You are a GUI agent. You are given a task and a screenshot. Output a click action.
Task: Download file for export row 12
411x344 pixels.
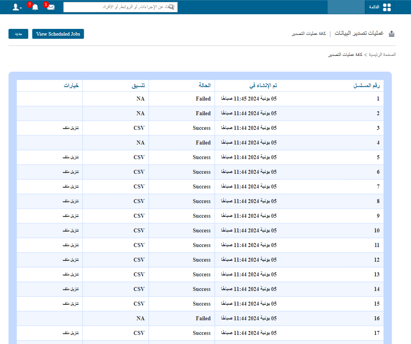70,260
